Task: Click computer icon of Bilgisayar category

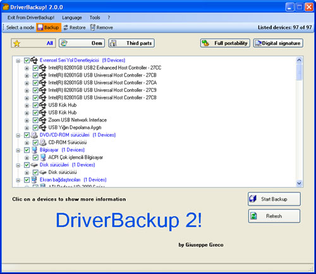Action: pos(34,150)
